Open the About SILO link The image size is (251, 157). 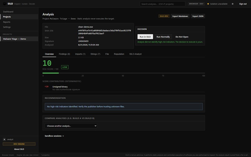click(x=19, y=149)
